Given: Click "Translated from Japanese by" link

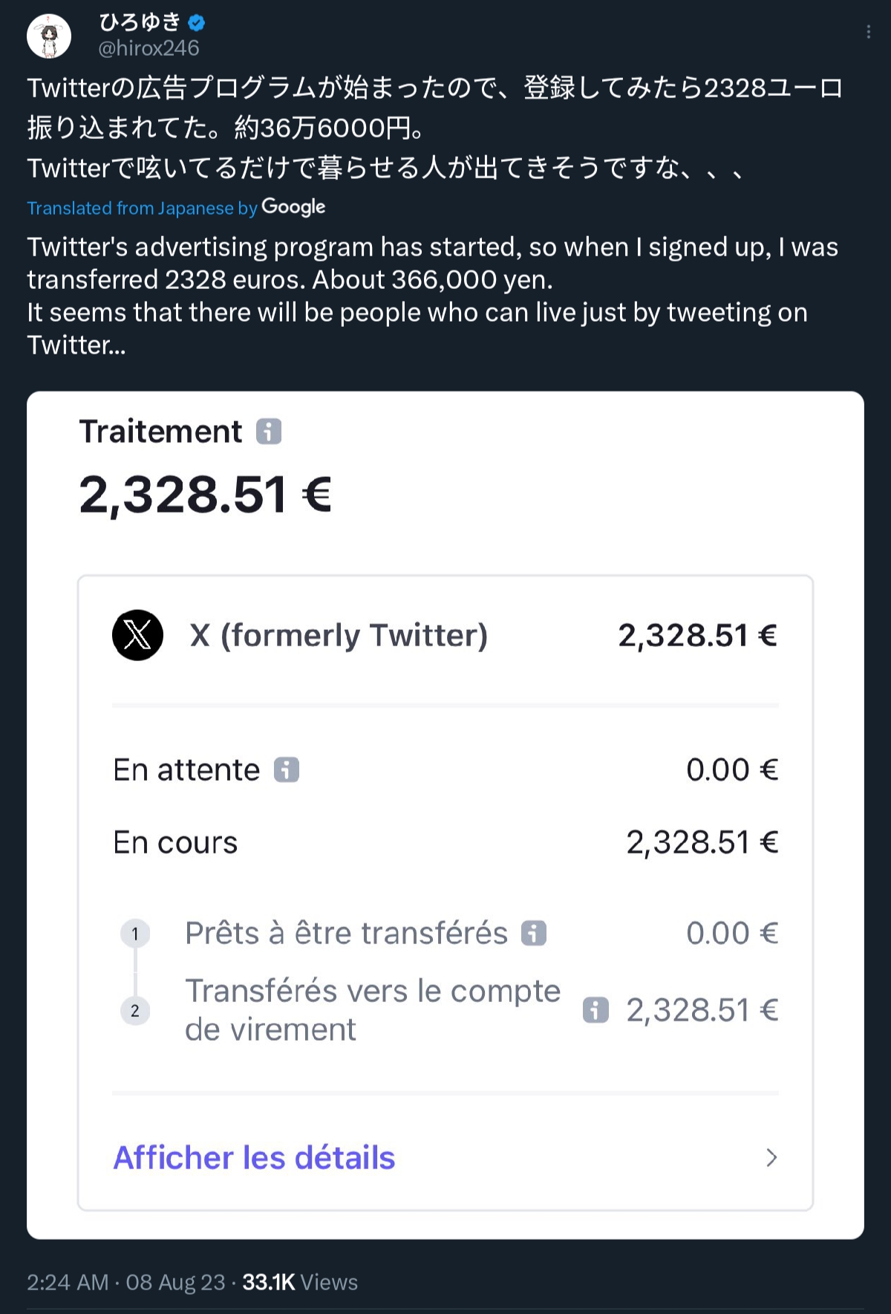Looking at the screenshot, I should click(x=142, y=209).
